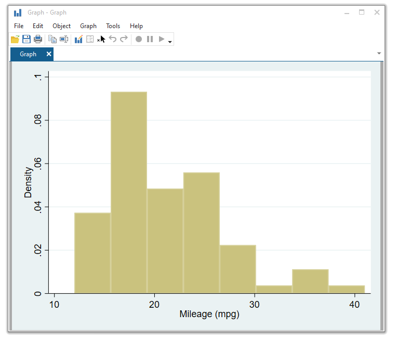Click the Open file icon in toolbar

15,39
